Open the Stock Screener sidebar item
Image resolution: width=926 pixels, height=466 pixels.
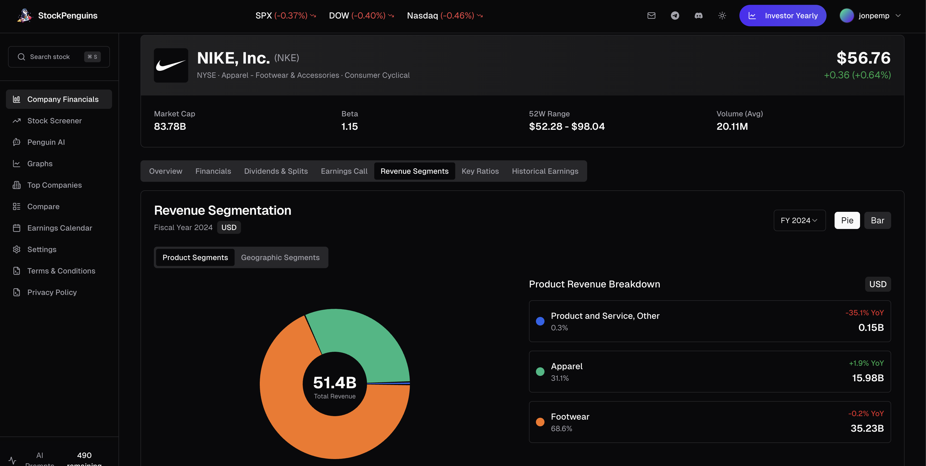54,121
